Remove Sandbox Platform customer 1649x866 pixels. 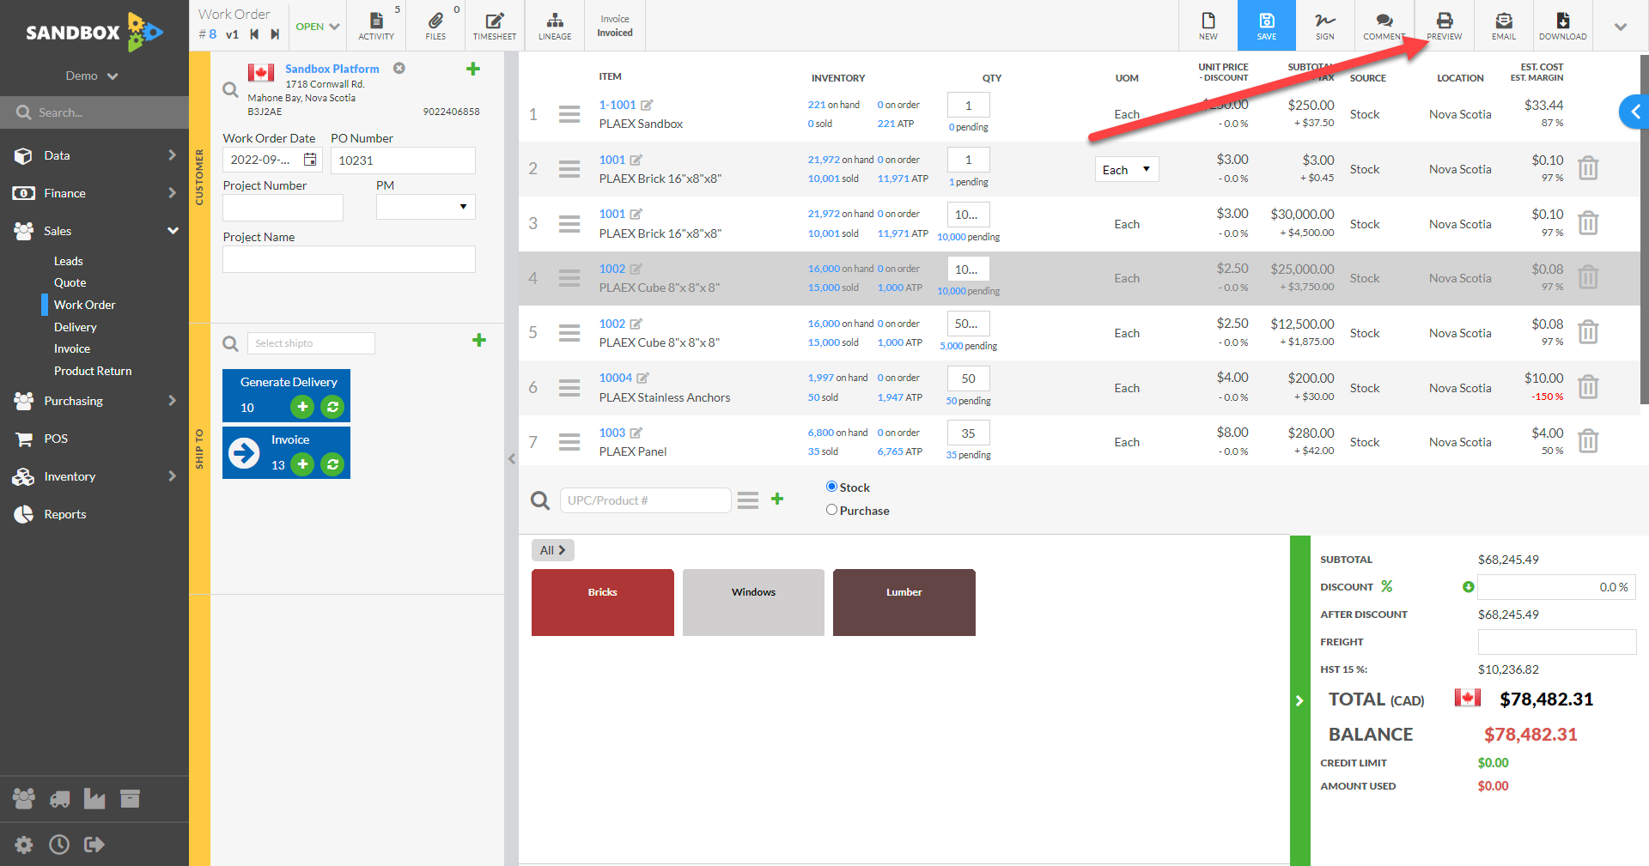[399, 68]
